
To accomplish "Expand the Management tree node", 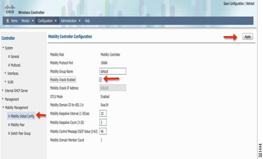I will tap(3, 99).
